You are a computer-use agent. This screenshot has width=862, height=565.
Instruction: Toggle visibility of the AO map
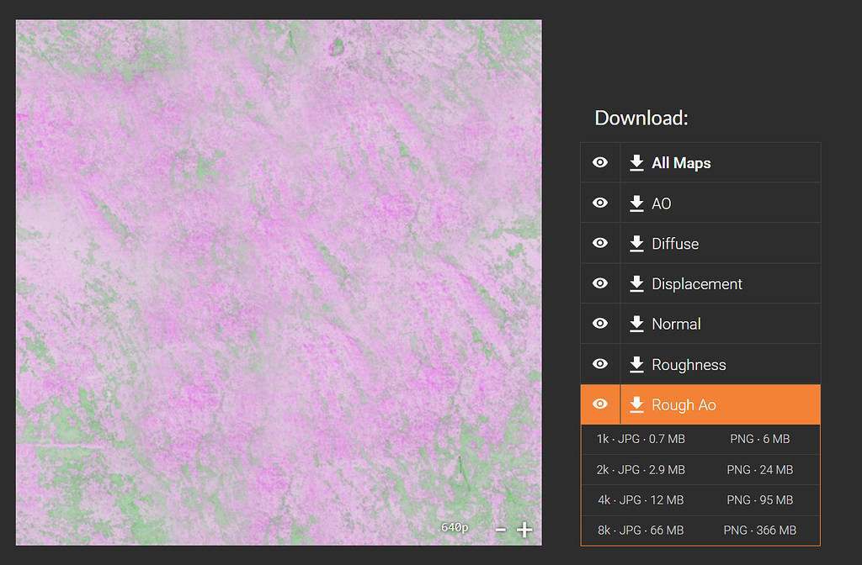point(599,203)
